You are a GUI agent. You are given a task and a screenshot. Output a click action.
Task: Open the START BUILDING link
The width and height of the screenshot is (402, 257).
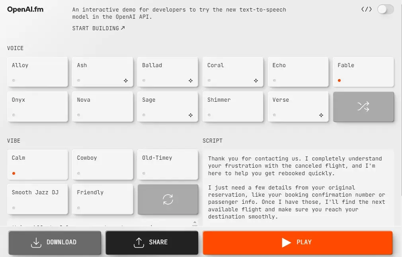[x=98, y=28]
